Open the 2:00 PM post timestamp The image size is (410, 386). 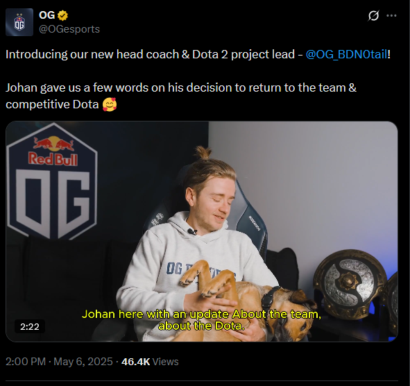[x=26, y=362]
